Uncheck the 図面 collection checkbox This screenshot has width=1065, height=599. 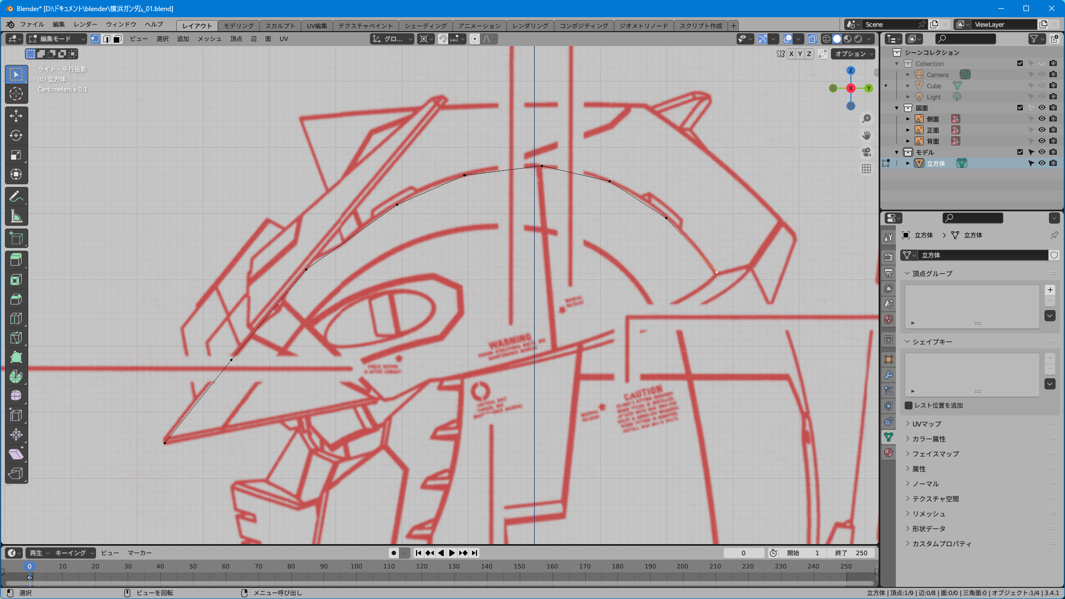pos(1020,108)
